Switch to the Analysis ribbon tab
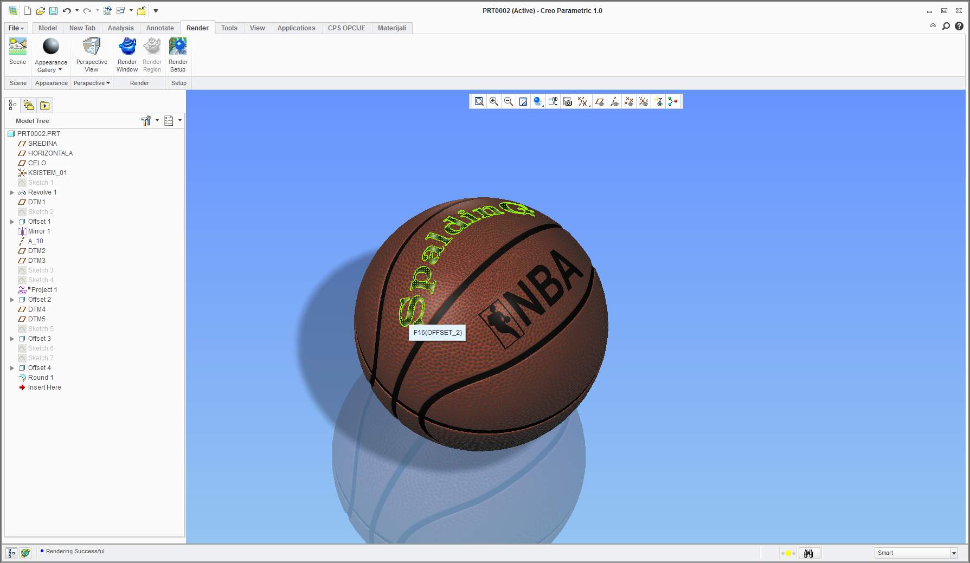This screenshot has height=563, width=970. (x=120, y=28)
